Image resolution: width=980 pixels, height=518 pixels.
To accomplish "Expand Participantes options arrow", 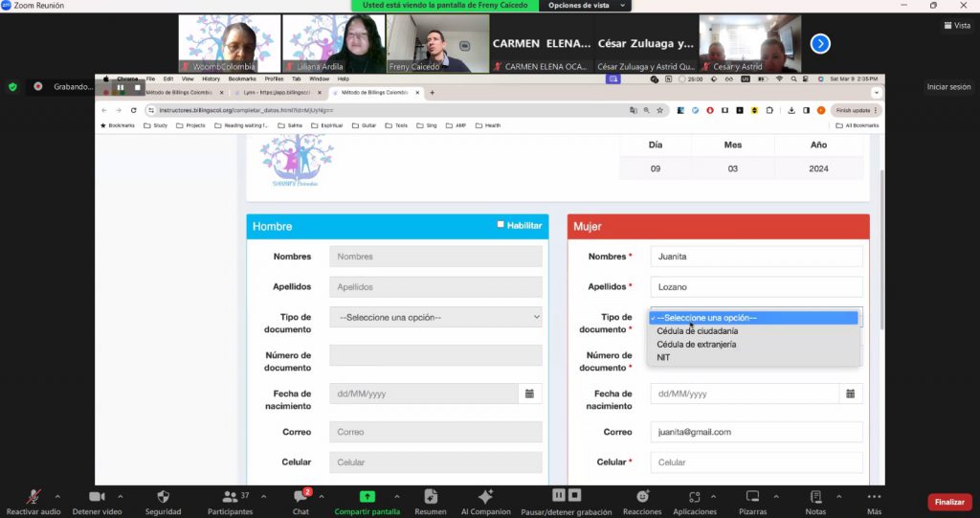I will (x=263, y=496).
